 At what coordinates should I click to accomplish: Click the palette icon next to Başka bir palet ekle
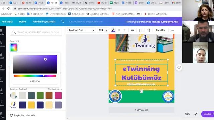11,115
